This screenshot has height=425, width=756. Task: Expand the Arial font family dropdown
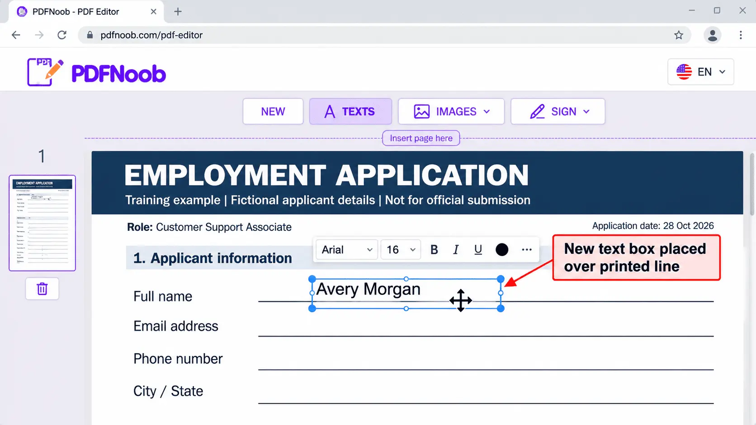347,250
